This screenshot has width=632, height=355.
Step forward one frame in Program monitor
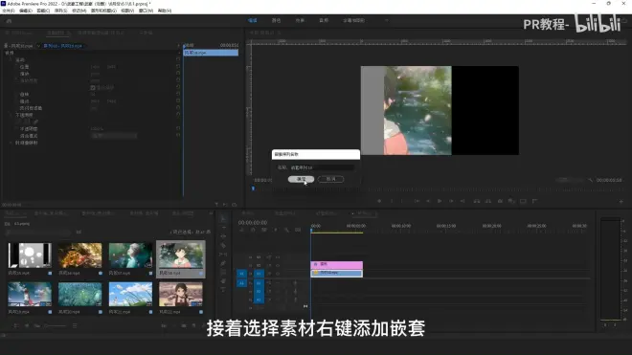coord(451,201)
